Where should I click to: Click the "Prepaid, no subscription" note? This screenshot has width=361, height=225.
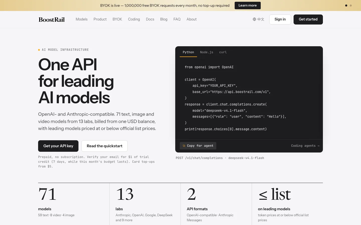[97, 162]
